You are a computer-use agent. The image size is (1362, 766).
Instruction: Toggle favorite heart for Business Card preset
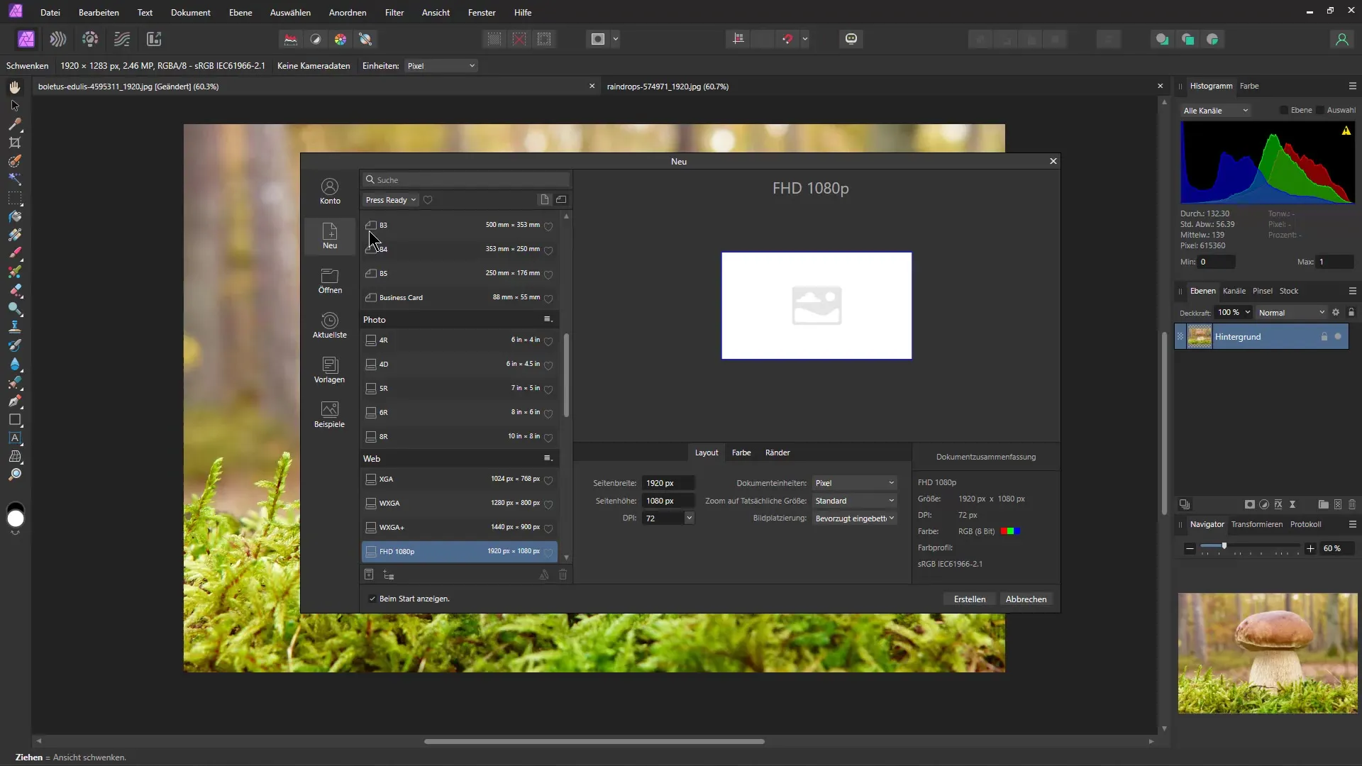548,299
